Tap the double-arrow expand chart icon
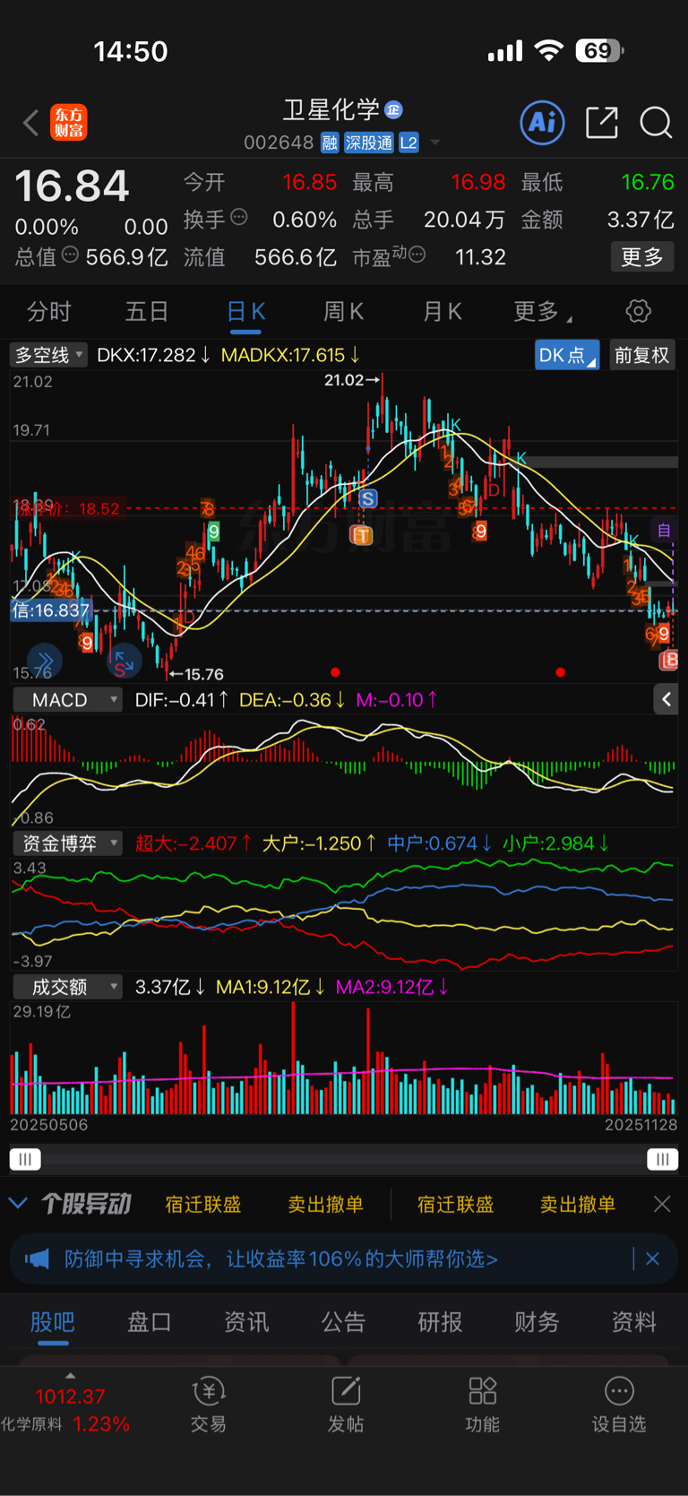Viewport: 688px width, 1496px height. (45, 662)
